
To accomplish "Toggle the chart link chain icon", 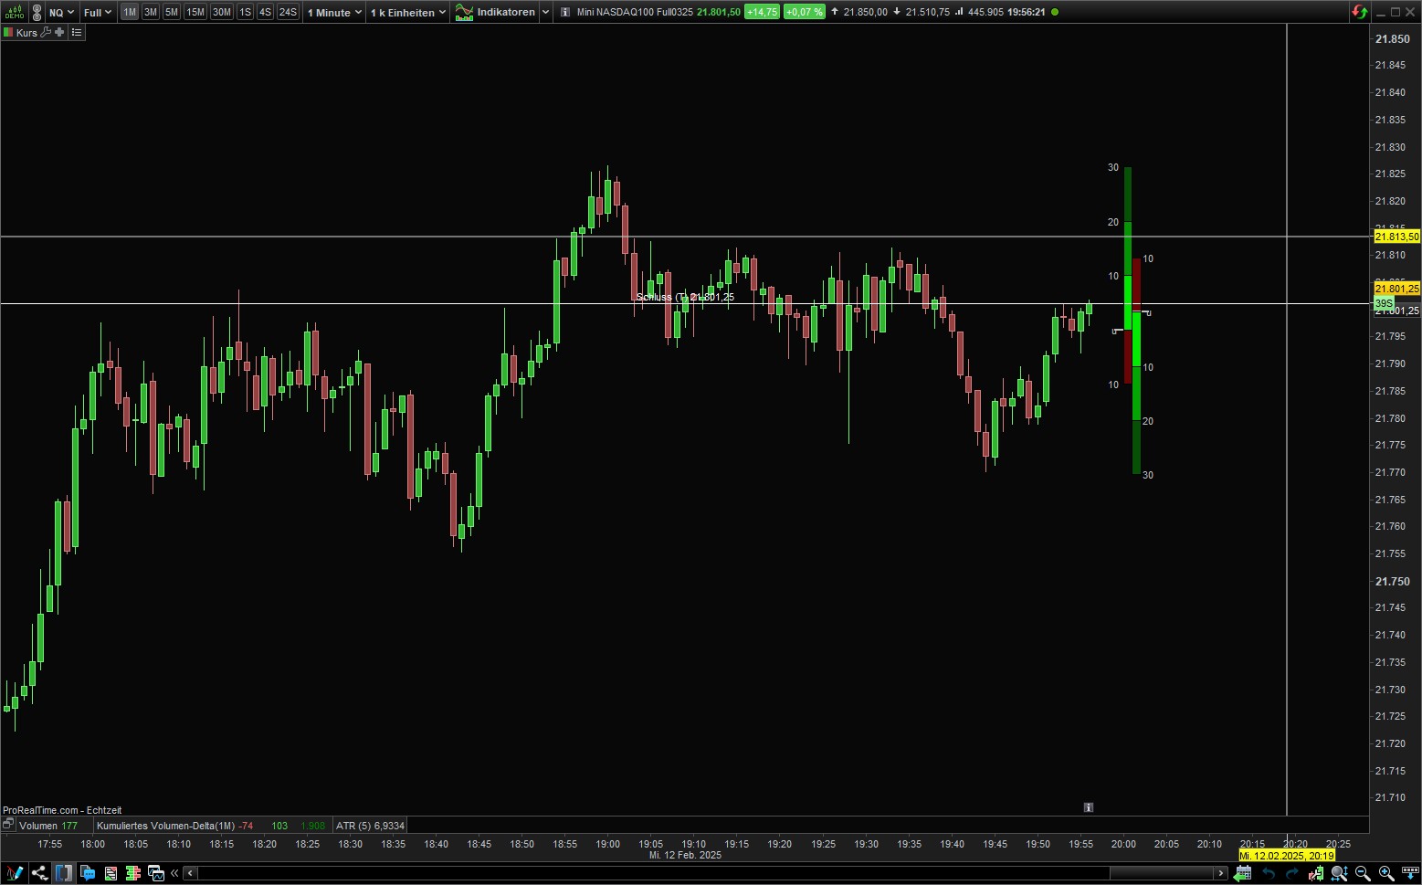I will coord(37,12).
